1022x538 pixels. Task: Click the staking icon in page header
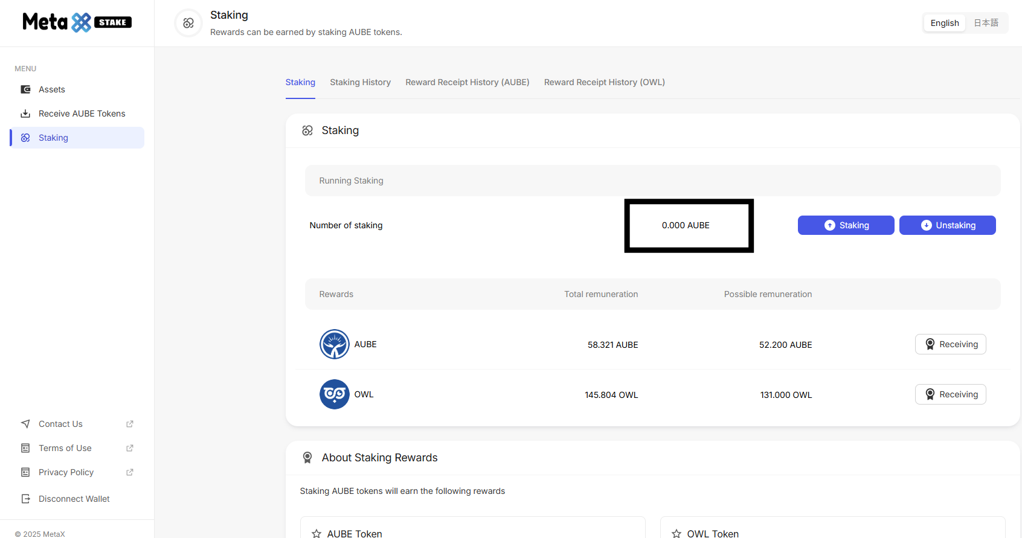pos(188,23)
